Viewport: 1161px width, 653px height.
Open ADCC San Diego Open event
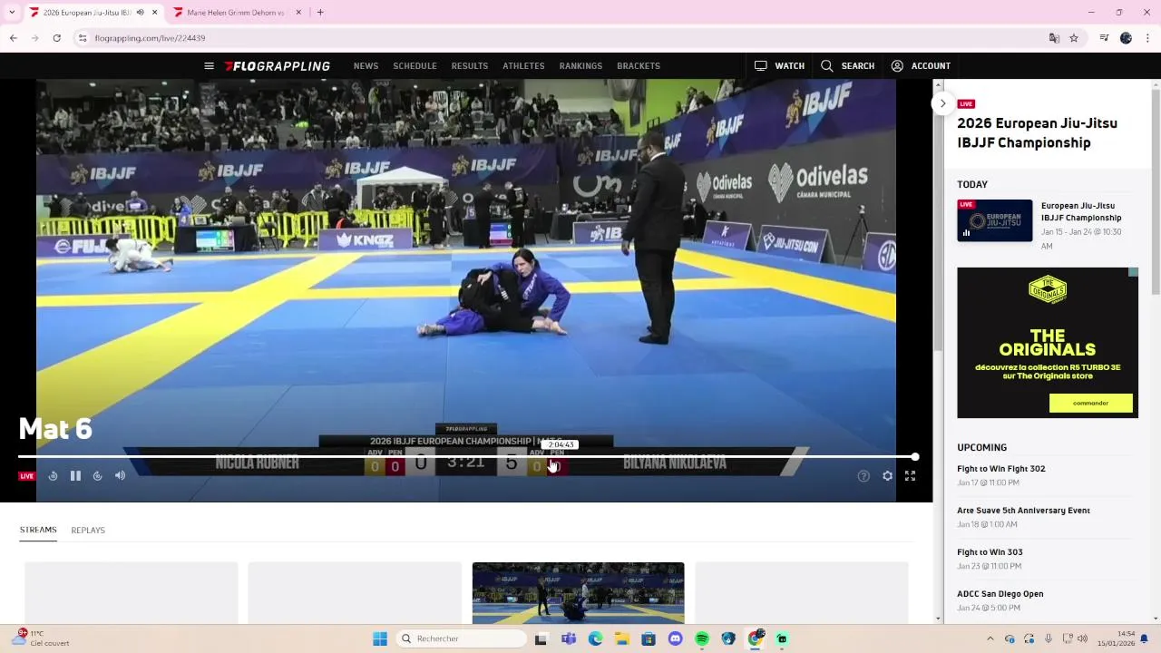[x=1000, y=594]
